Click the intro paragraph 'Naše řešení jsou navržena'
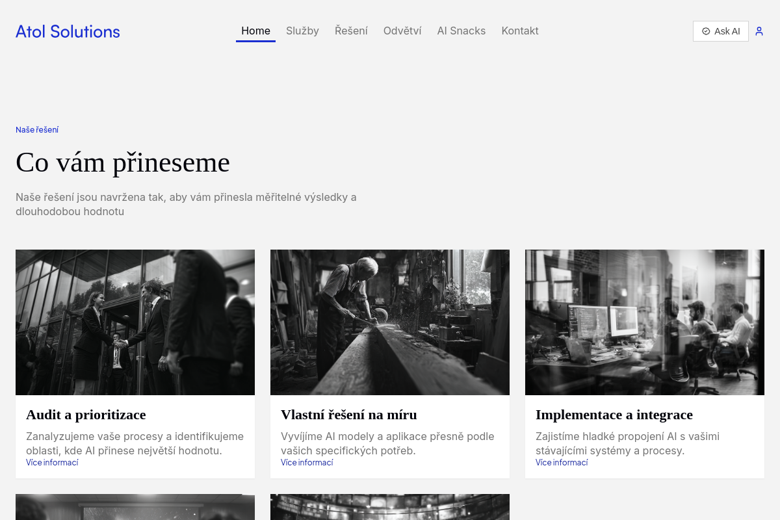Screen dimensions: 780x520 point(186,204)
